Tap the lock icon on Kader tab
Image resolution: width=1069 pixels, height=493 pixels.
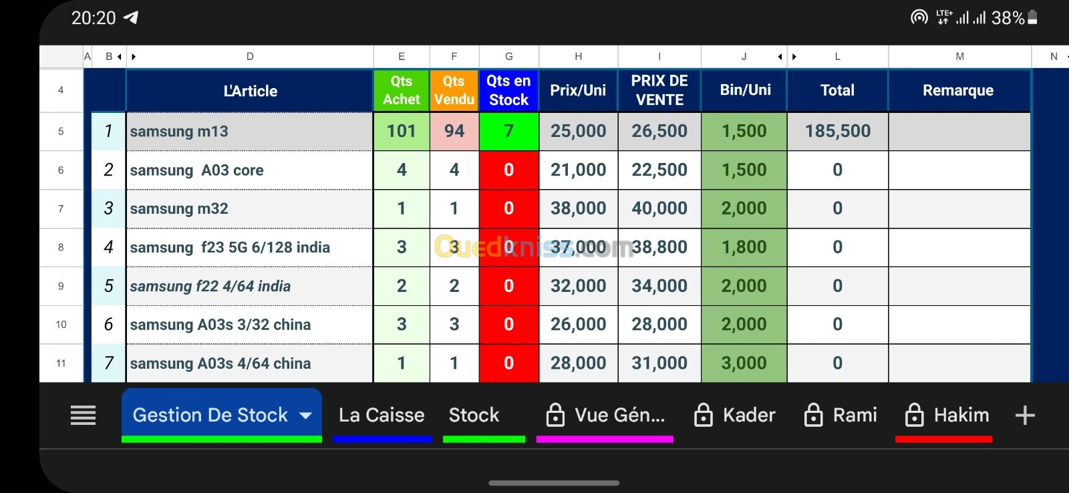pyautogui.click(x=704, y=415)
